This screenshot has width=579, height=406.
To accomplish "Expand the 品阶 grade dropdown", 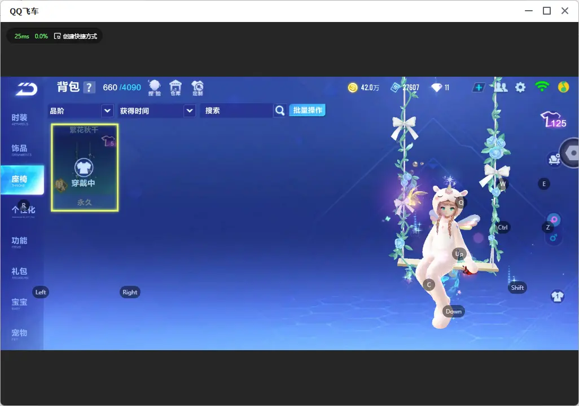I will coord(81,111).
